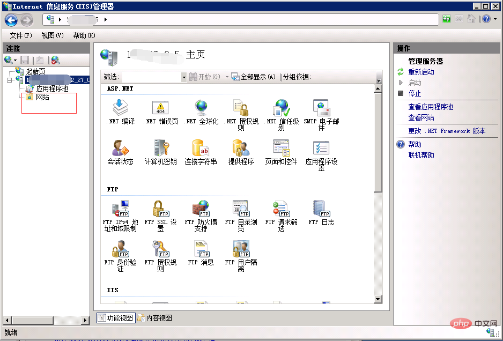Click the vertical scrollbar thumb in feature list
Image resolution: width=503 pixels, height=341 pixels.
point(378,143)
